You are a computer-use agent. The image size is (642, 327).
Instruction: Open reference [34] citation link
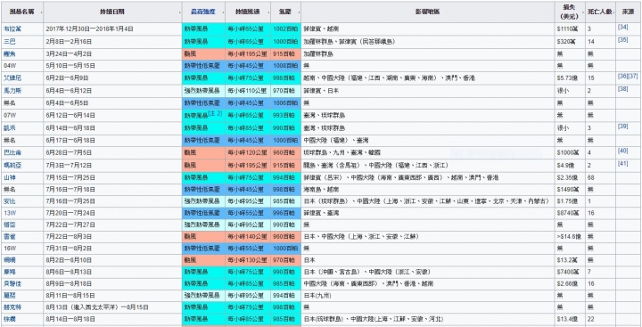tap(622, 27)
